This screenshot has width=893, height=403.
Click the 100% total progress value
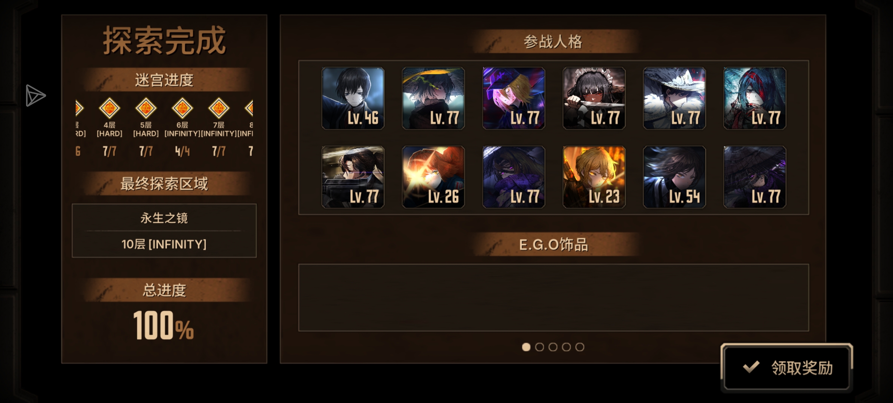(x=164, y=325)
